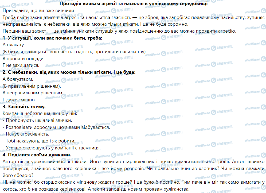Pick answer "Г не захищатися."
This screenshot has width=266, height=193.
click(x=21, y=65)
